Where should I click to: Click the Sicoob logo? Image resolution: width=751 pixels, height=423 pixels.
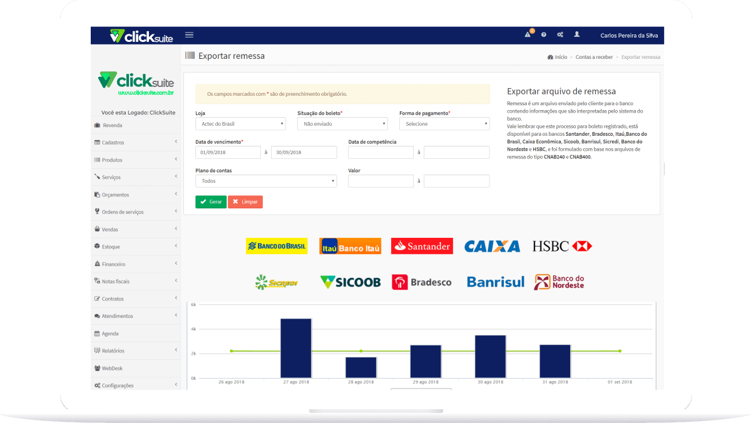[350, 282]
